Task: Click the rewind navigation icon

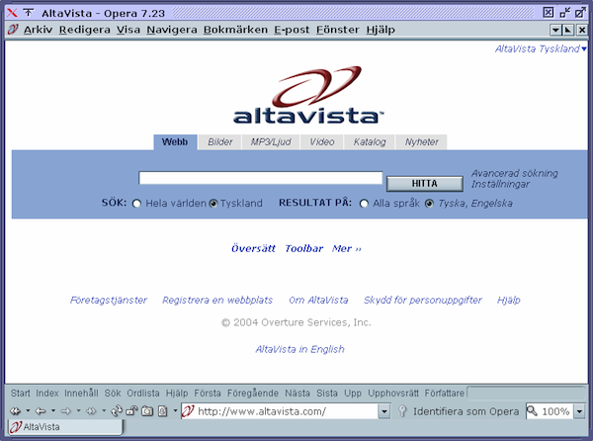Action: tap(15, 411)
